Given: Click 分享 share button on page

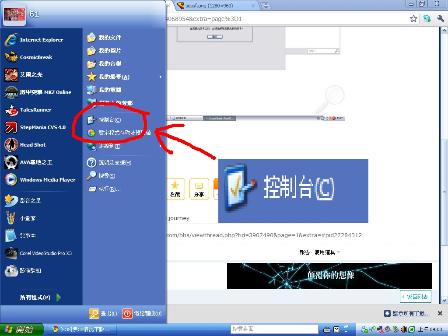Looking at the screenshot, I should tap(199, 189).
